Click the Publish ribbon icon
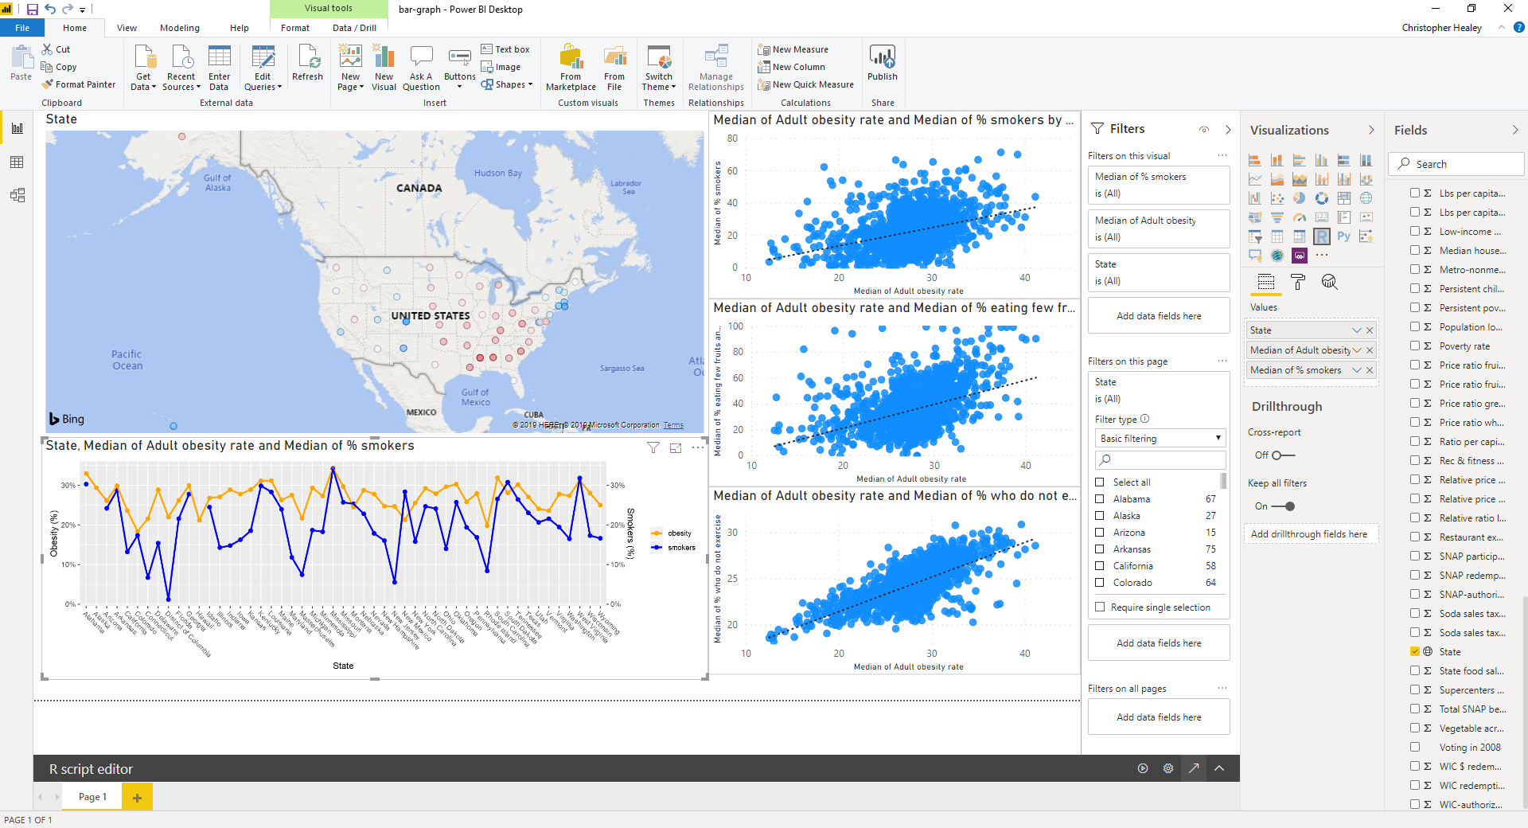The height and width of the screenshot is (828, 1528). coord(883,63)
